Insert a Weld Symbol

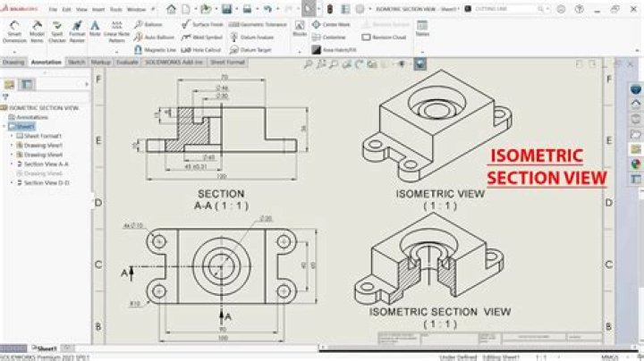point(202,38)
